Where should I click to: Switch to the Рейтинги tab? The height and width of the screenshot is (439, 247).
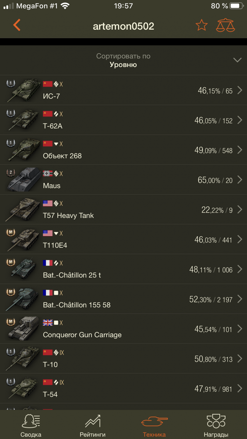[92, 426]
